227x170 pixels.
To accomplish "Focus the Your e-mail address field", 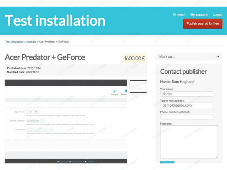I will point(187,106).
